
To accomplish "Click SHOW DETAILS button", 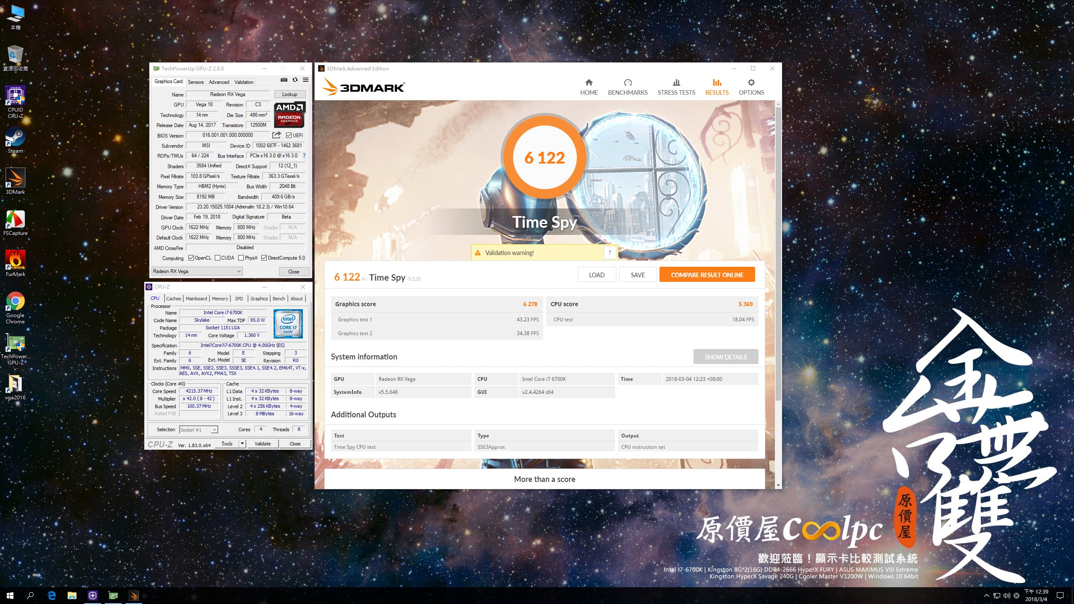I will coord(726,357).
